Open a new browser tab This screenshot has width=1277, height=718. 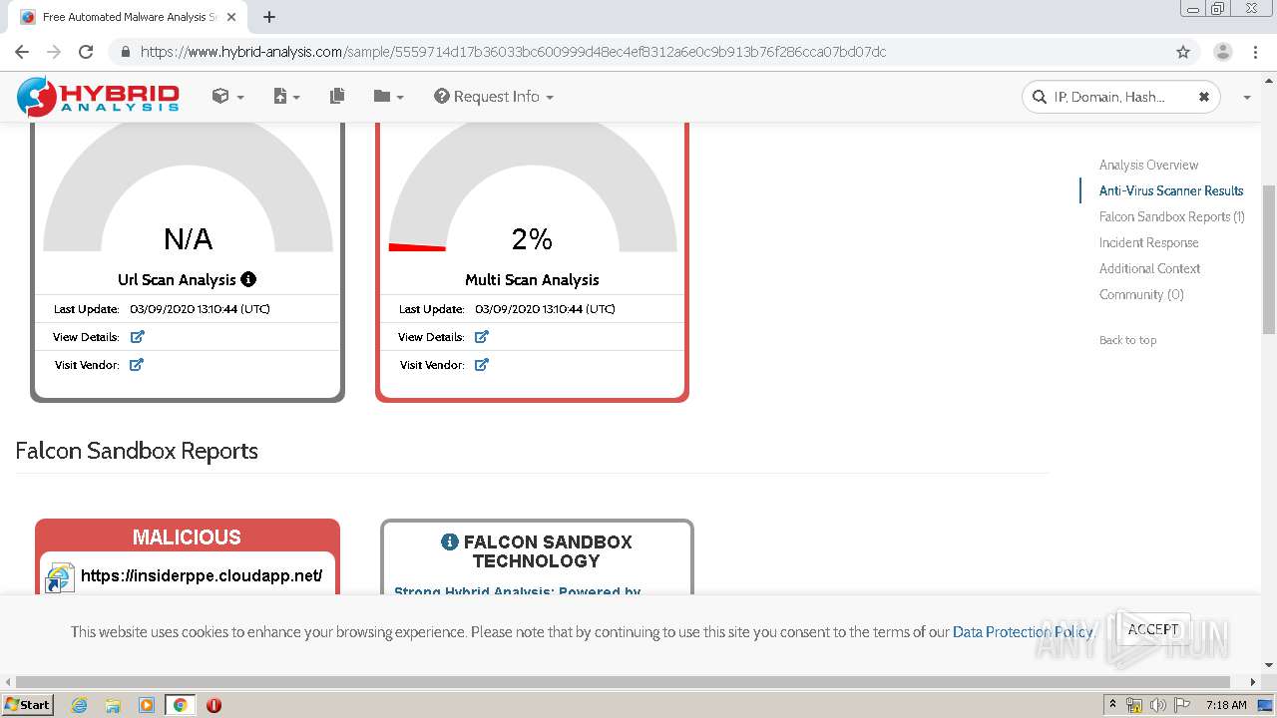(x=269, y=17)
